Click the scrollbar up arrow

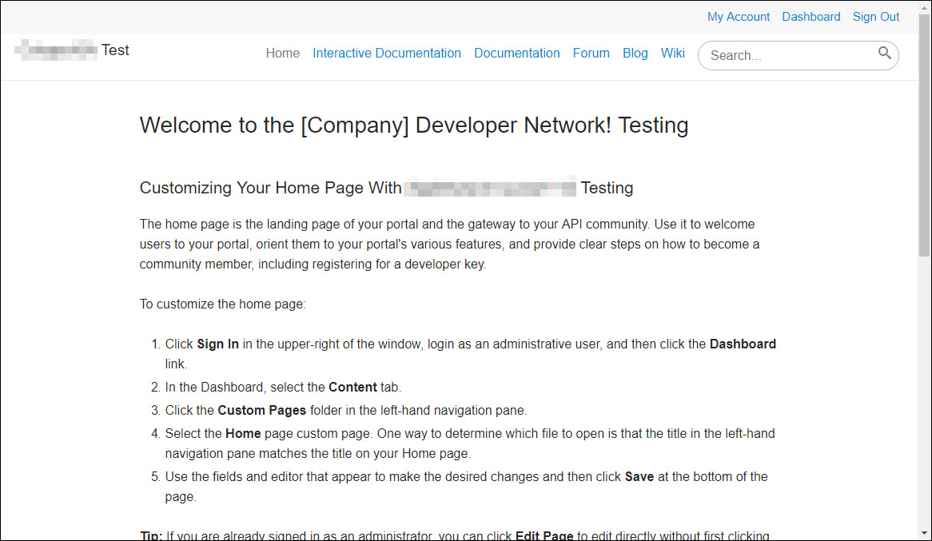click(x=924, y=7)
